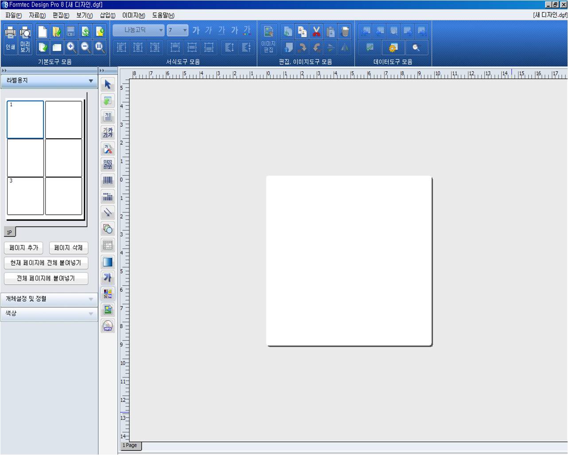
Task: Select the arrow pointer tool
Action: click(108, 85)
